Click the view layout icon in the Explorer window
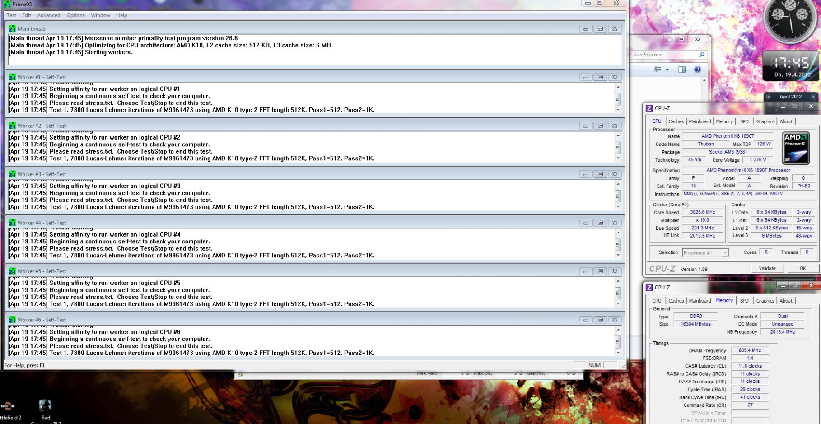821x424 pixels. pyautogui.click(x=658, y=70)
